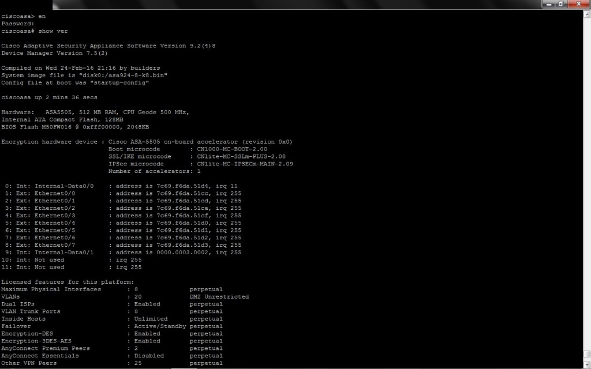591x369 pixels.
Task: Click the 'Ethernet0/0' interface row
Action: (x=123, y=193)
